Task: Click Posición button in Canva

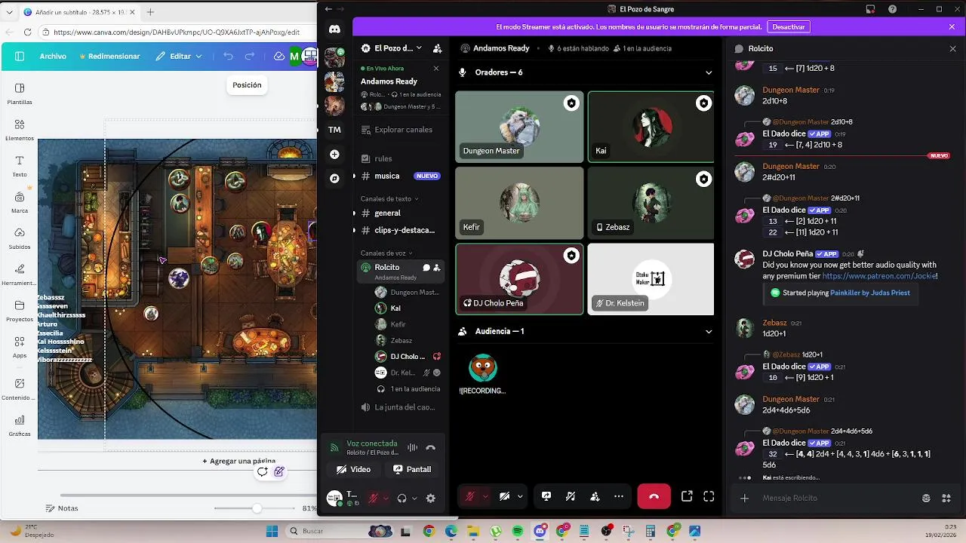Action: 247,85
